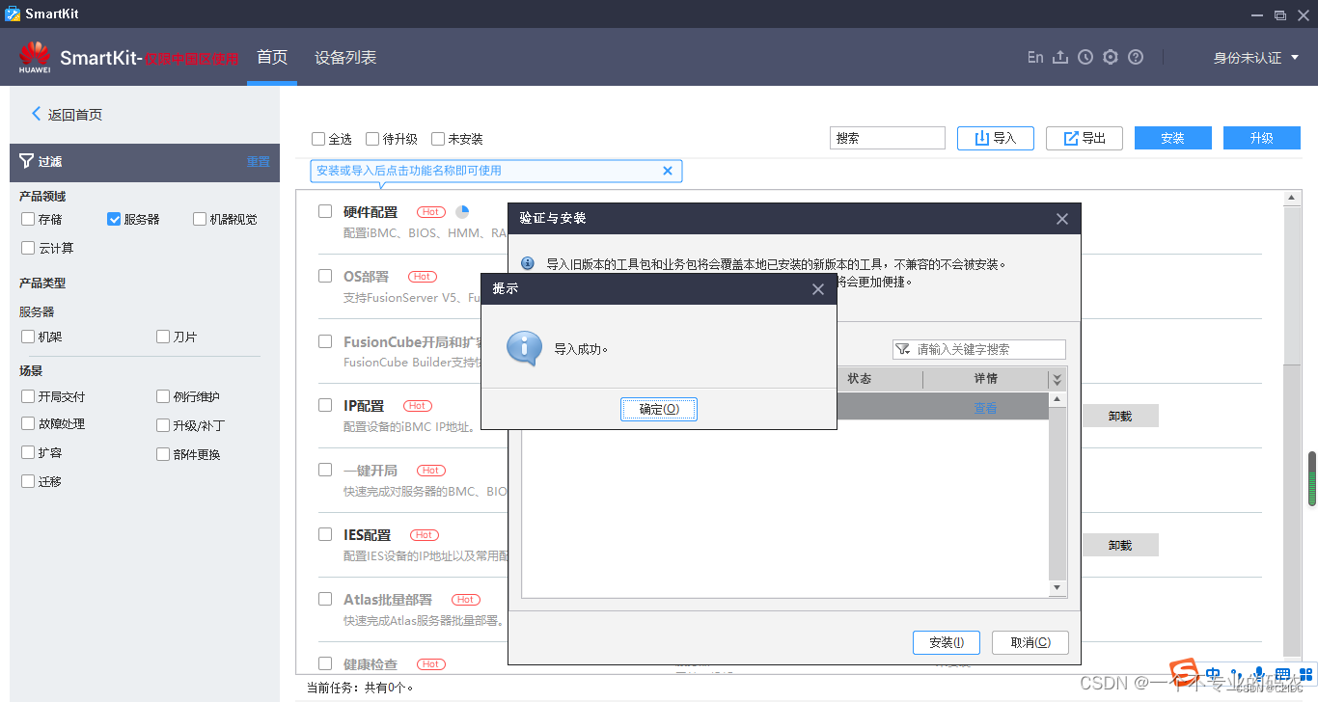Image resolution: width=1318 pixels, height=702 pixels.
Task: Toggle the 升级/补丁 checkbox
Action: pos(163,425)
